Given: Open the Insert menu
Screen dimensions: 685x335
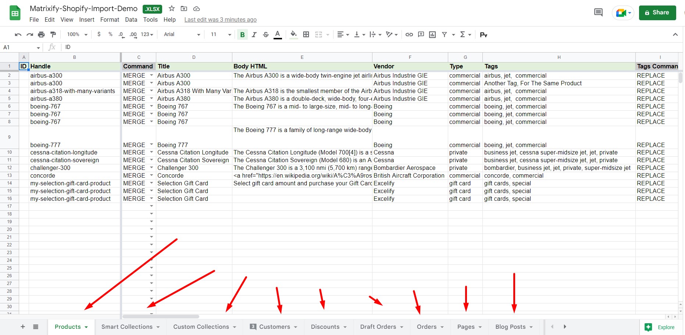Looking at the screenshot, I should (x=87, y=20).
